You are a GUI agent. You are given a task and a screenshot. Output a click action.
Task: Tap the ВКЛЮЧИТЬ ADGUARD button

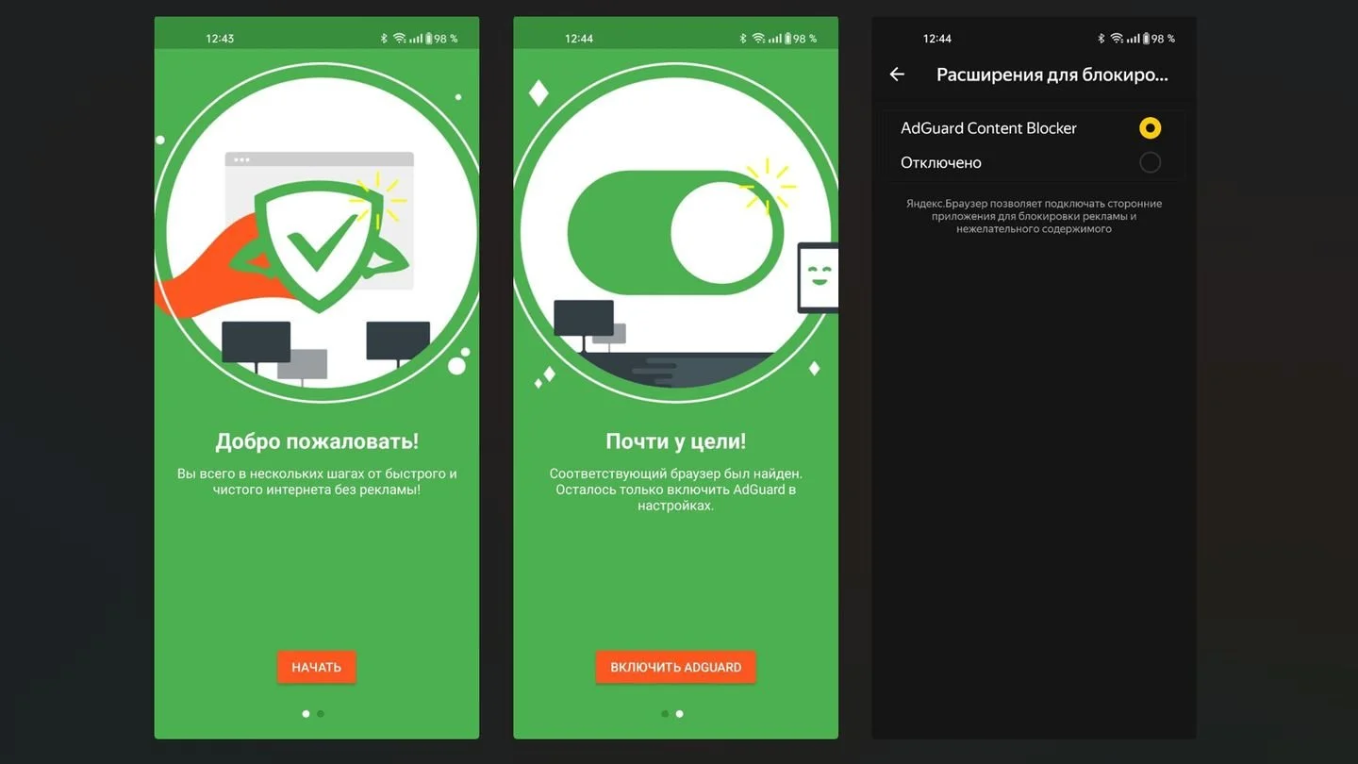pyautogui.click(x=675, y=667)
